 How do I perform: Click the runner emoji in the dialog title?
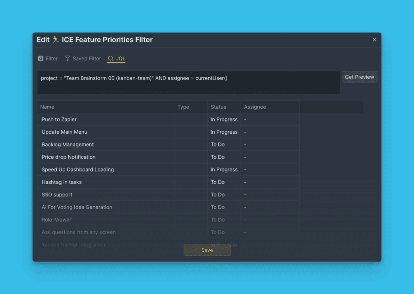click(x=55, y=40)
